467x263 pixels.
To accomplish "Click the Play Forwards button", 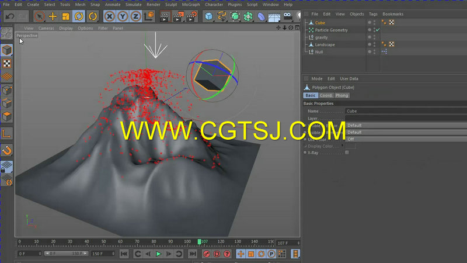I will tap(158, 254).
